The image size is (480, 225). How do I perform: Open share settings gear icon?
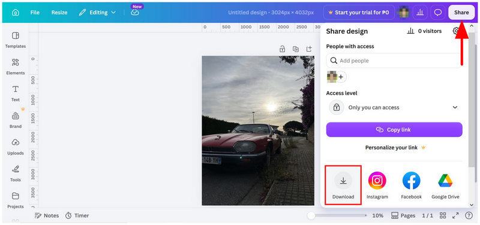[456, 31]
